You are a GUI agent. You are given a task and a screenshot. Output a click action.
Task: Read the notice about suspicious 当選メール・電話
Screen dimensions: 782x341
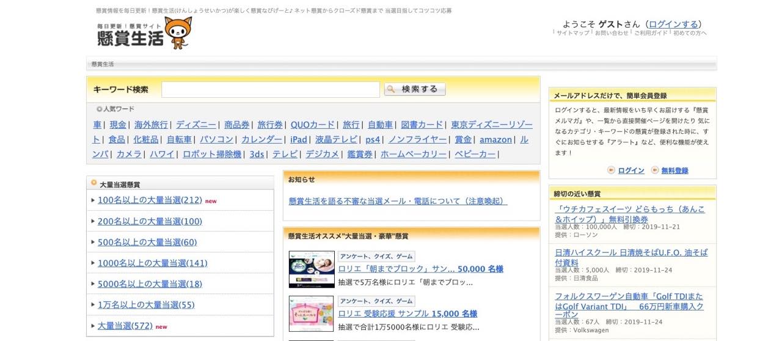398,200
